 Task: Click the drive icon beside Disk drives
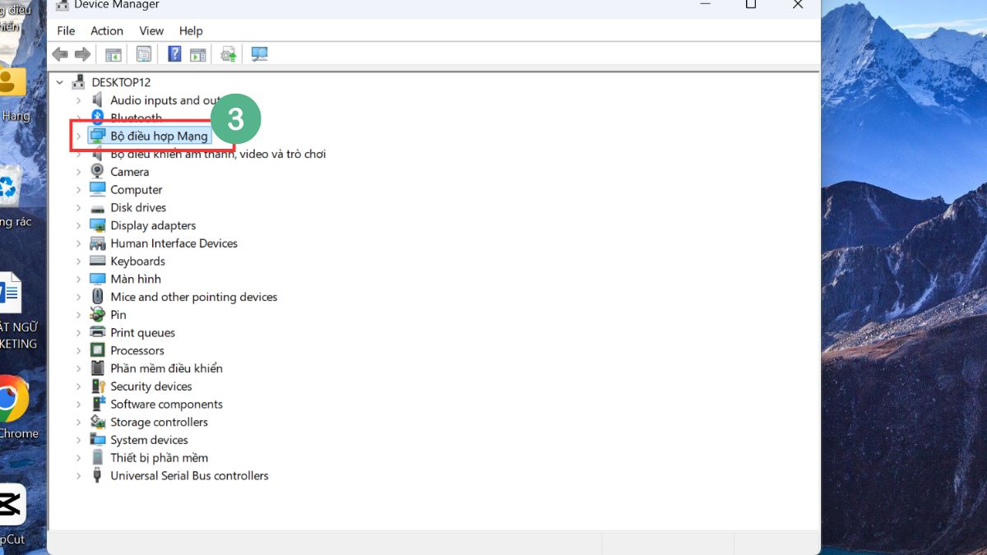(97, 208)
